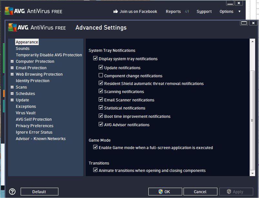Uncheck Update notifications checkbox

point(101,67)
